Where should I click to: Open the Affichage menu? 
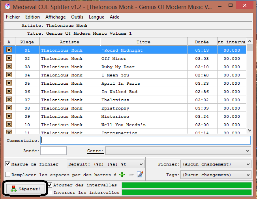[x=55, y=17]
